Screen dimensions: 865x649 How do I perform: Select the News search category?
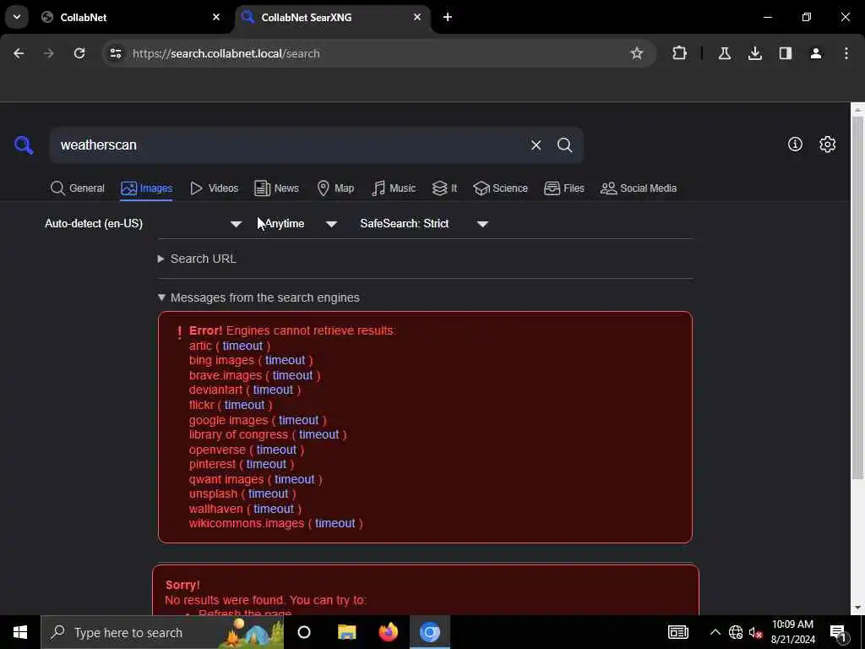(276, 188)
